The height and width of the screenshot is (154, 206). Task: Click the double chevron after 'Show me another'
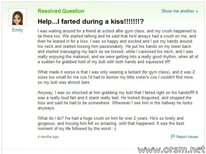coord(197,11)
